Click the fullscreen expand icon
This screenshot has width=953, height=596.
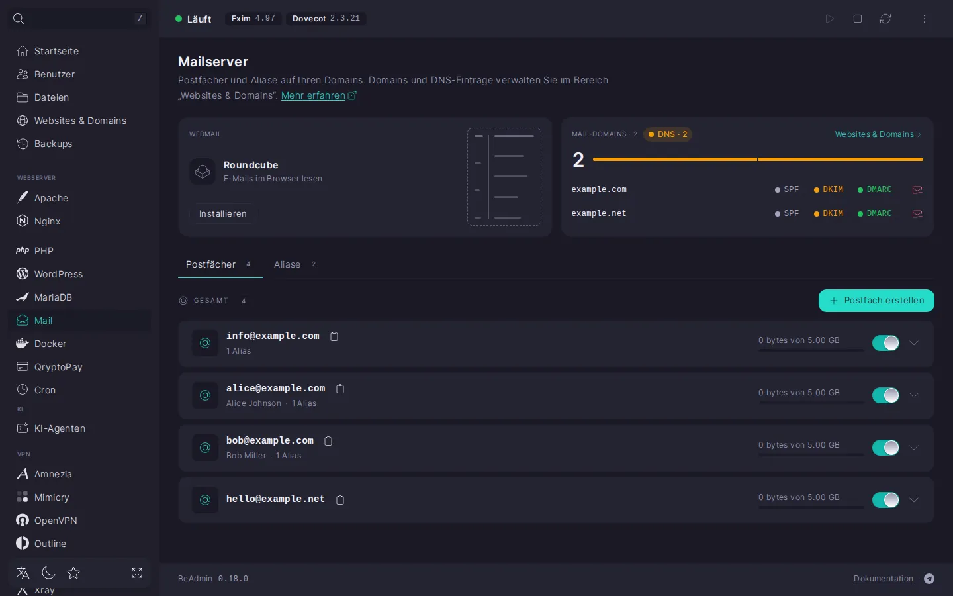click(x=137, y=573)
